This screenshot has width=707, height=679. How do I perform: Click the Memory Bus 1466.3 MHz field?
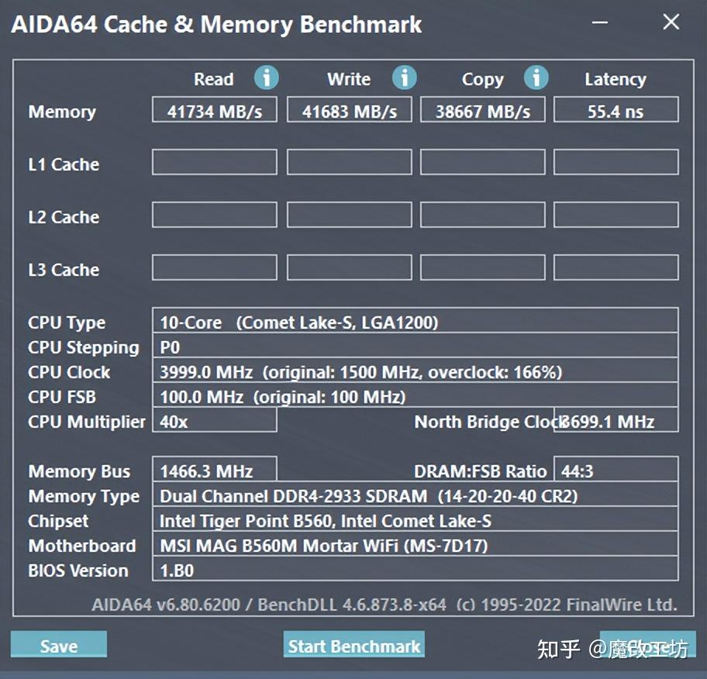pyautogui.click(x=215, y=470)
